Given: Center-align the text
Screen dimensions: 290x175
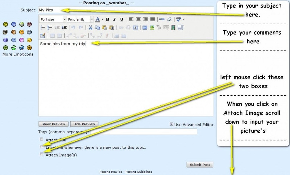Looking at the screenshot, I should point(138,19).
